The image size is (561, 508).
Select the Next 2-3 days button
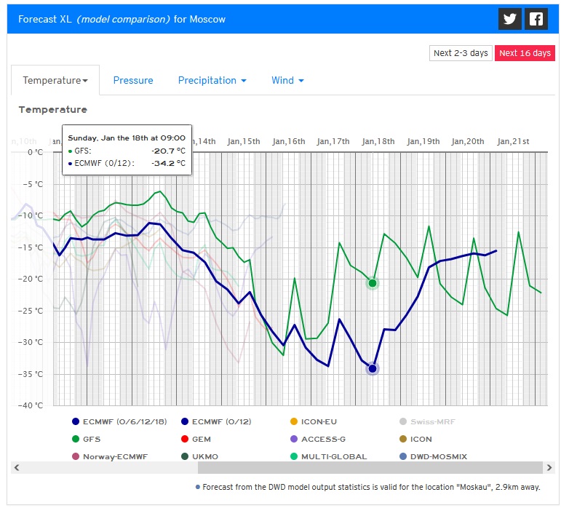pyautogui.click(x=461, y=53)
